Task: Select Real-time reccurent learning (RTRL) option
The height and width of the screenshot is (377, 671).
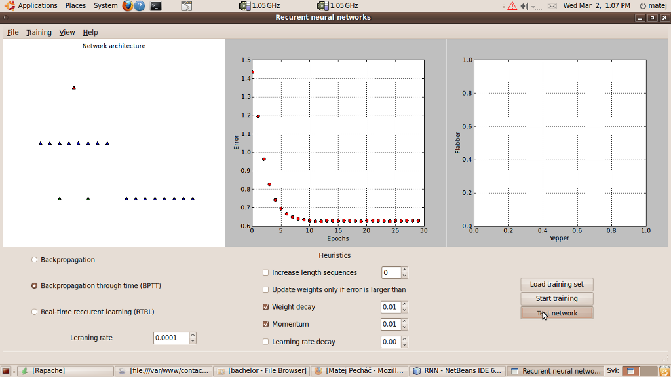Action: click(35, 312)
